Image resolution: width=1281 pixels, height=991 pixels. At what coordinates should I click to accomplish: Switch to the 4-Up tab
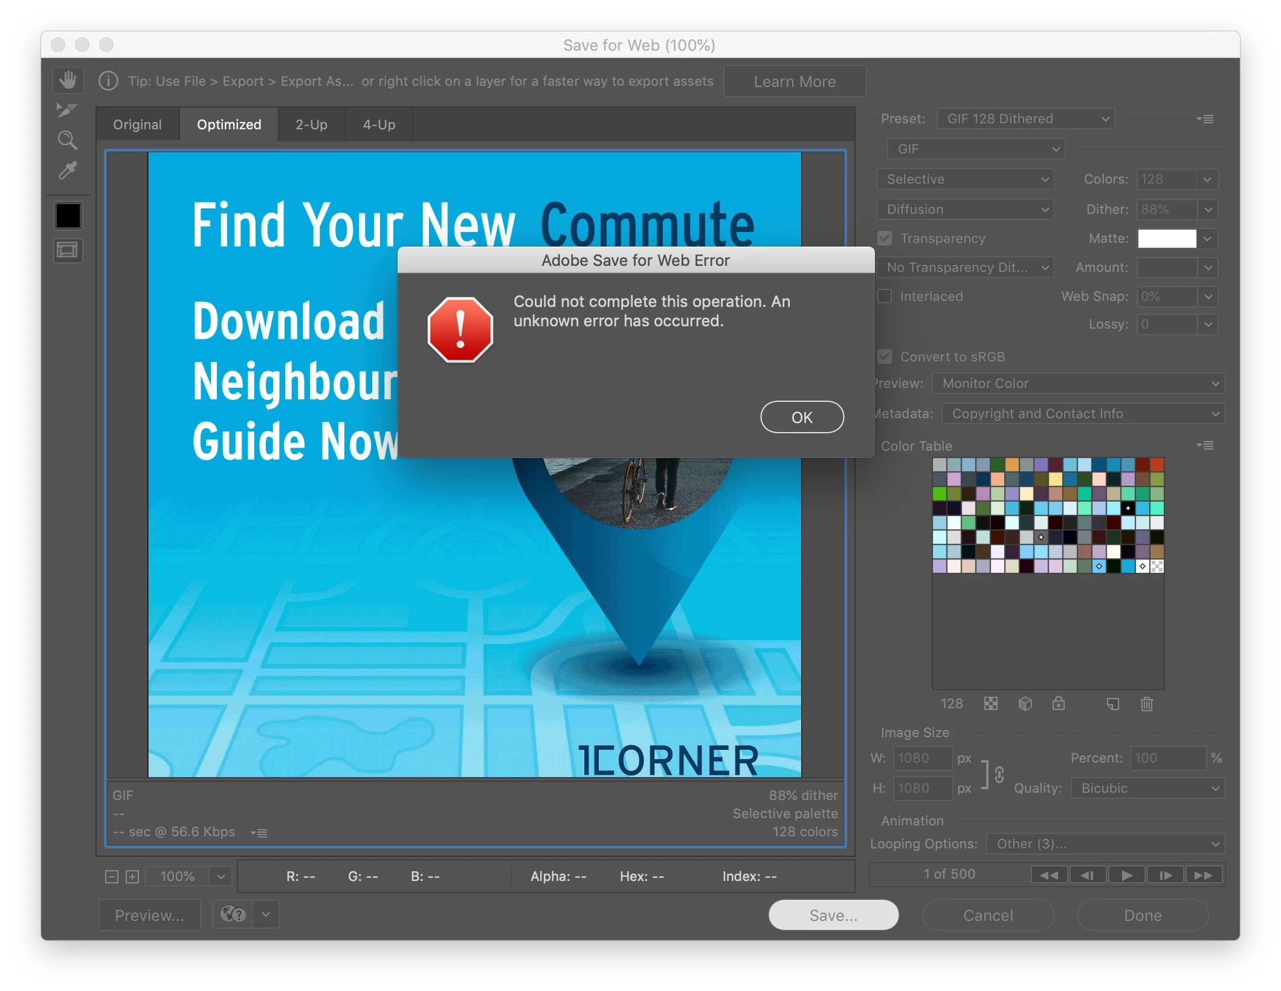click(x=379, y=124)
